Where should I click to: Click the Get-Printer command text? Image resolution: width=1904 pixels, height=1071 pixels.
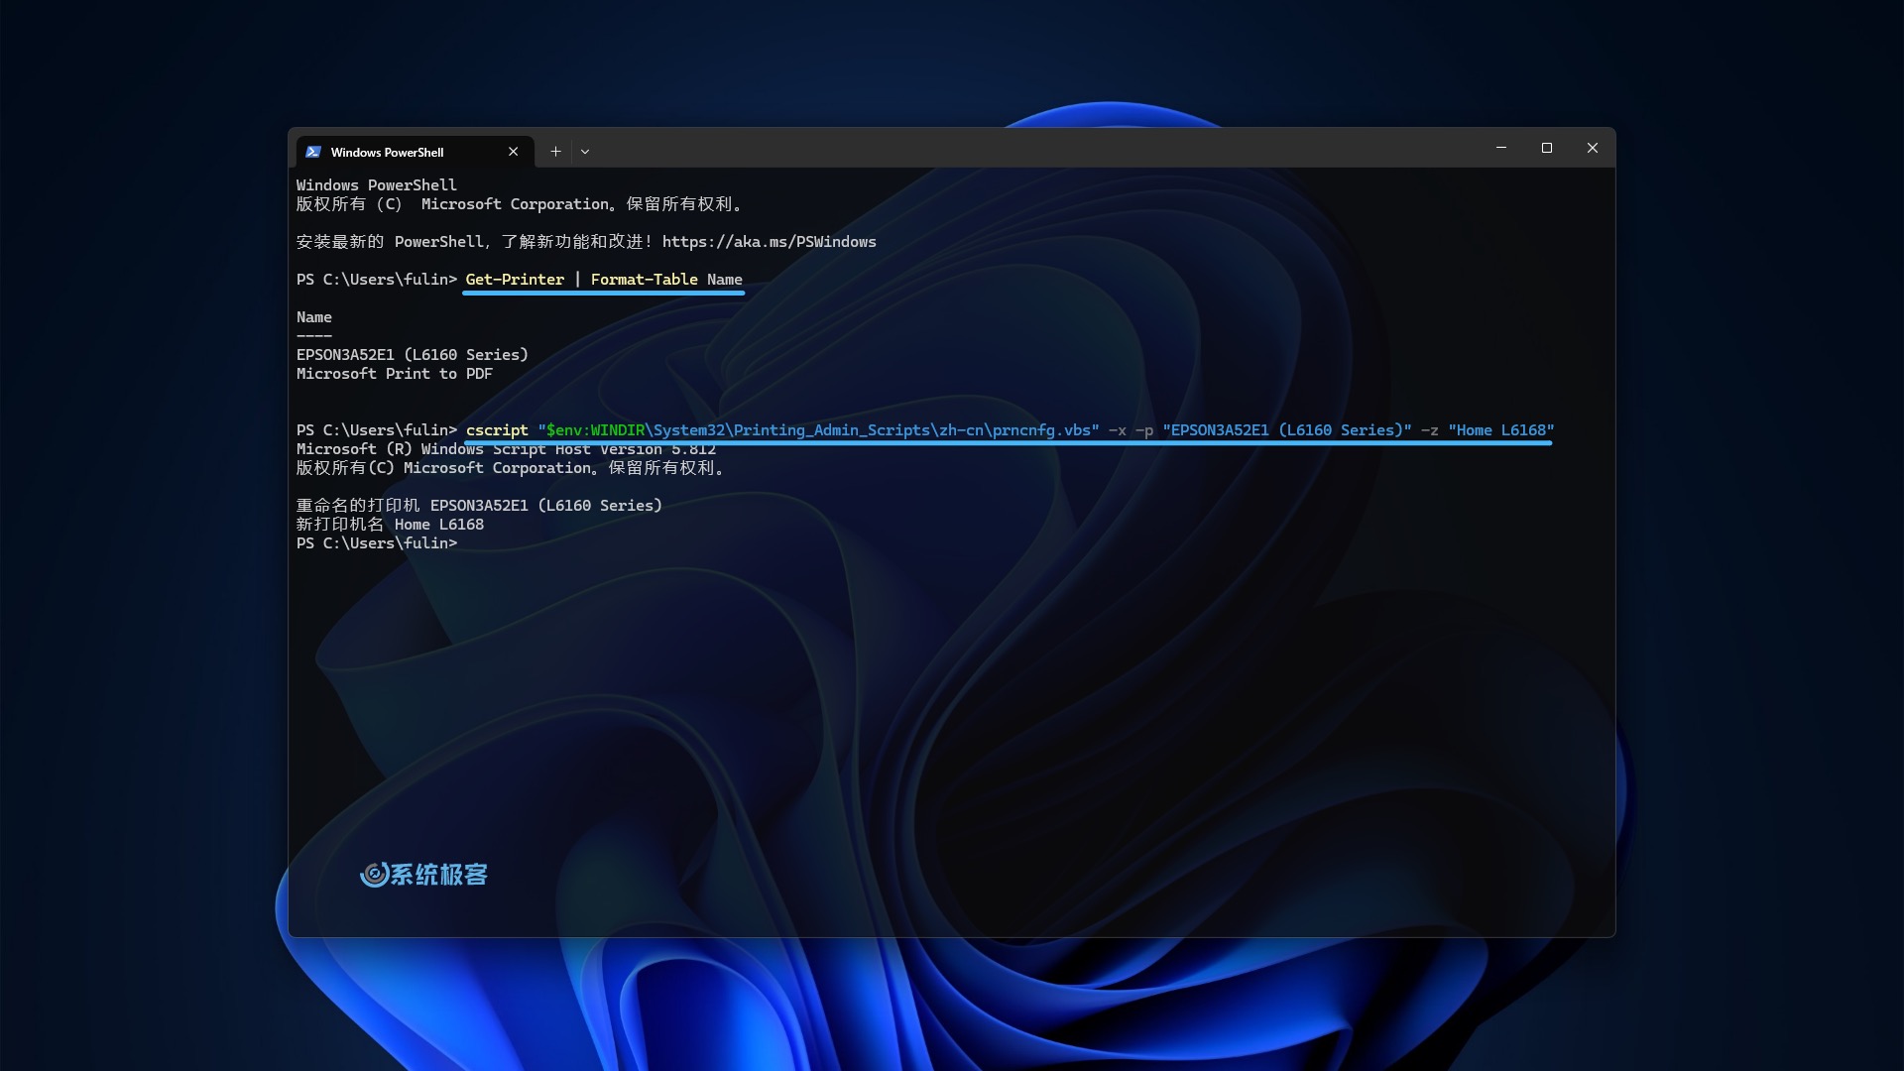515,280
